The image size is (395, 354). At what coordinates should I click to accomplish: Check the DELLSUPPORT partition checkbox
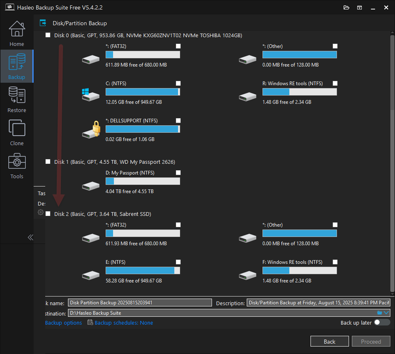(178, 121)
